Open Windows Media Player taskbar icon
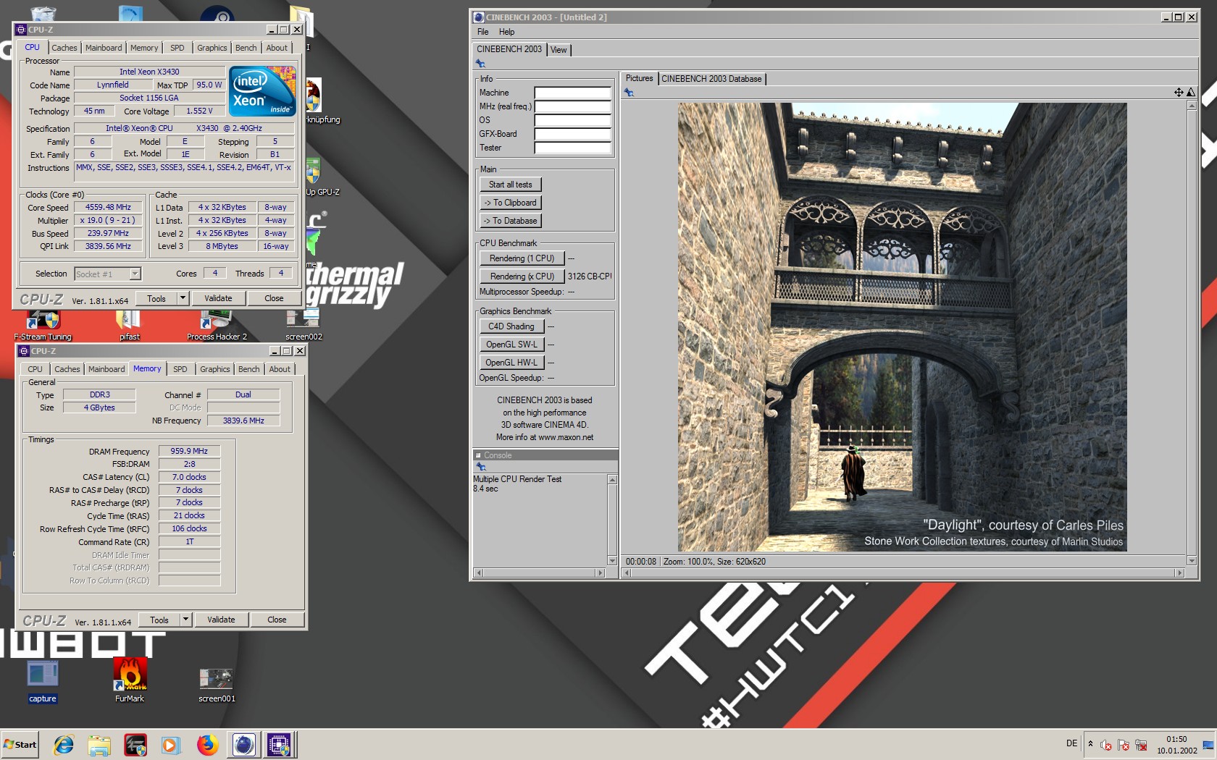Screen dimensions: 1217x760 click(x=171, y=744)
